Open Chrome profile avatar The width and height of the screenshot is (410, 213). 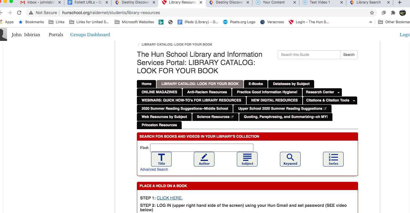coord(403,13)
